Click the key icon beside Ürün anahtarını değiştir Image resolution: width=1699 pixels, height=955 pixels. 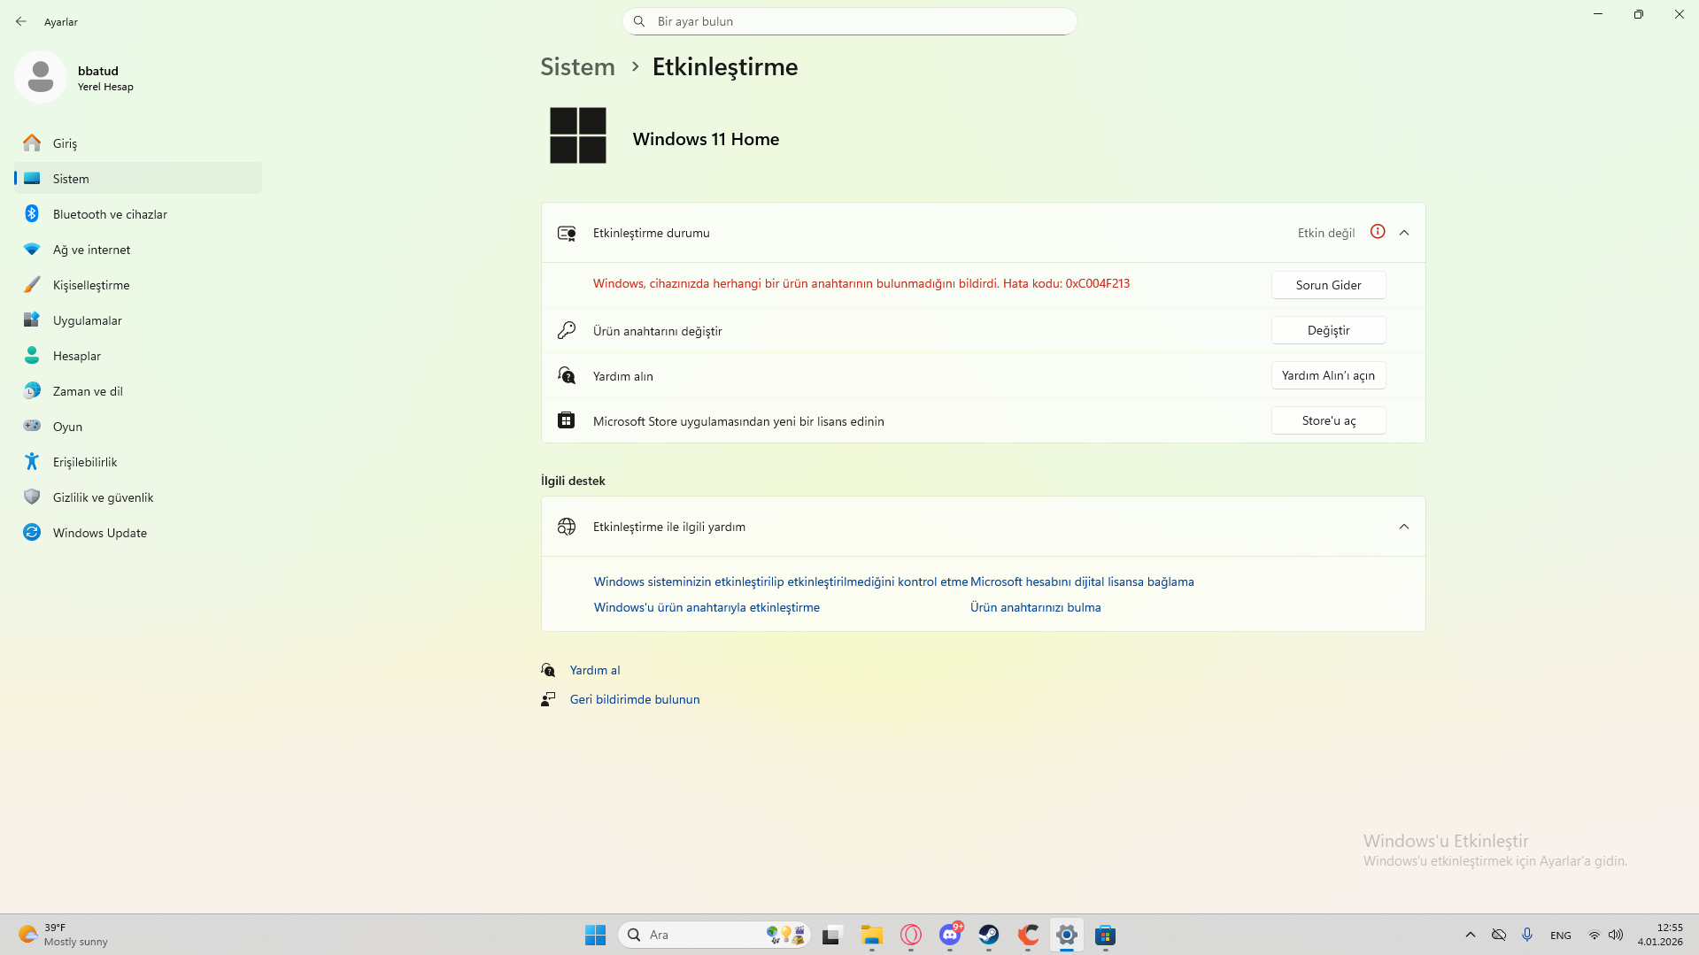click(x=567, y=330)
